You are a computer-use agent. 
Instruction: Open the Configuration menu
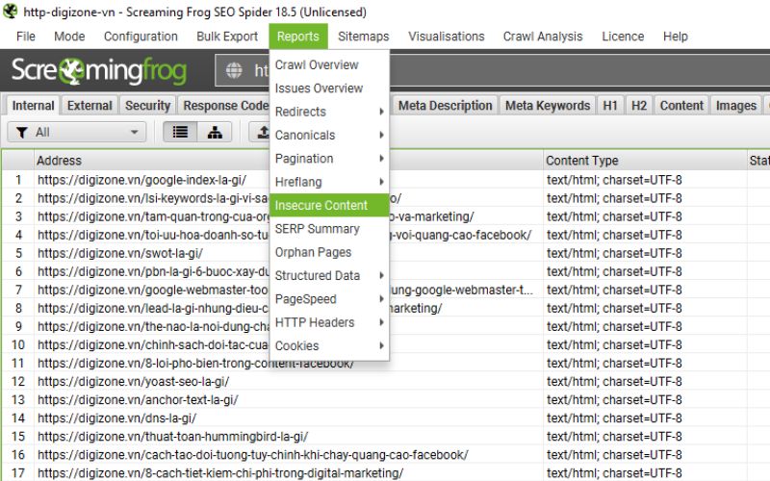[x=141, y=37]
